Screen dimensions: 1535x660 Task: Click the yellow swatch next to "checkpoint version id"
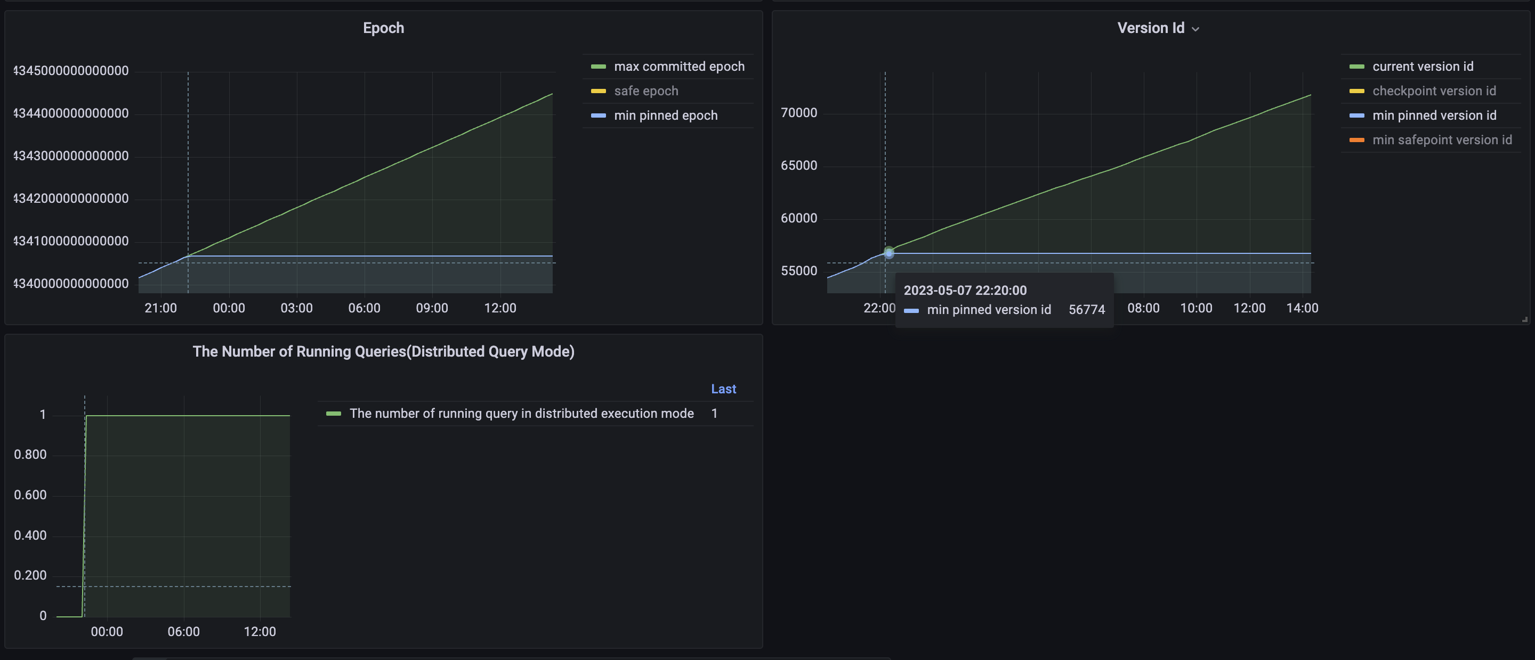coord(1356,90)
